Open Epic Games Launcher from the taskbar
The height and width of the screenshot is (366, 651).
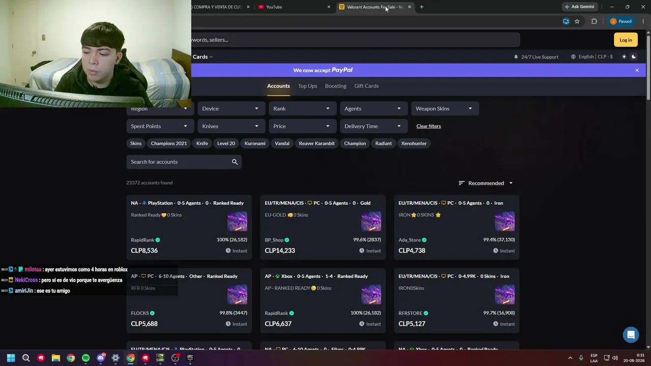(190, 358)
